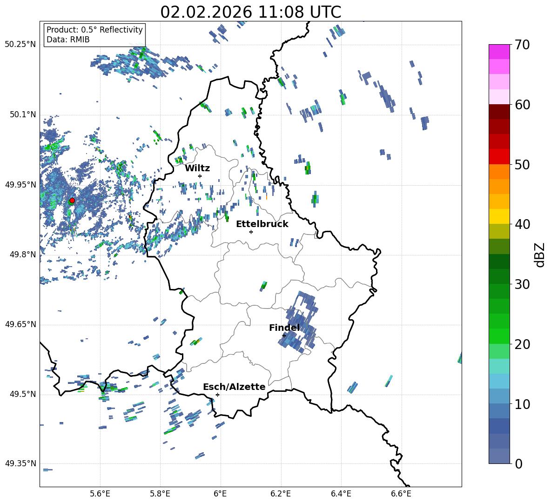Click the Wiltz city label
The width and height of the screenshot is (551, 503).
coord(197,168)
